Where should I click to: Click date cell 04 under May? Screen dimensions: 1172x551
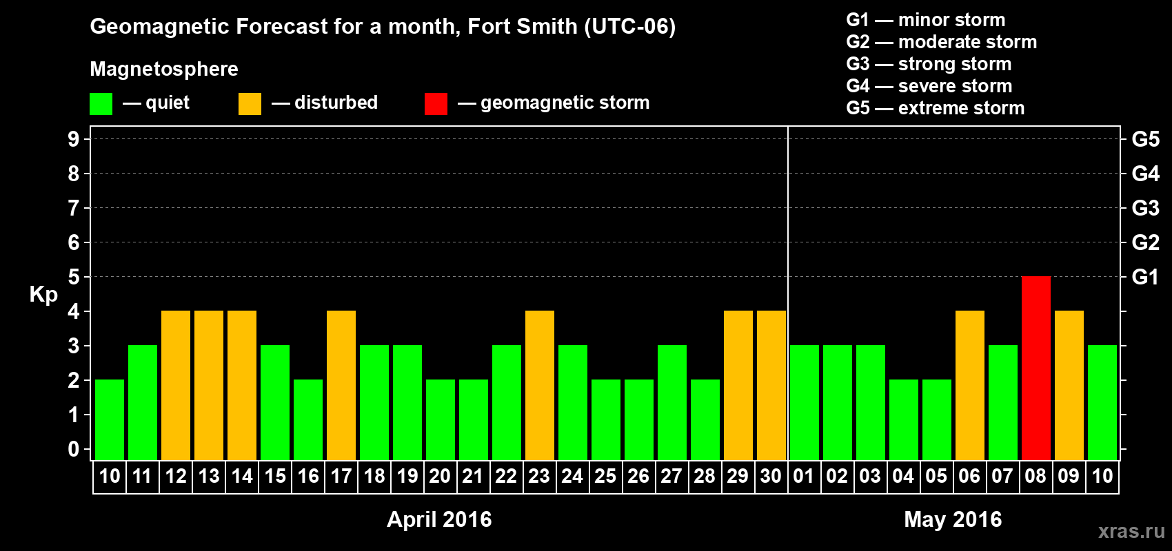(x=904, y=477)
